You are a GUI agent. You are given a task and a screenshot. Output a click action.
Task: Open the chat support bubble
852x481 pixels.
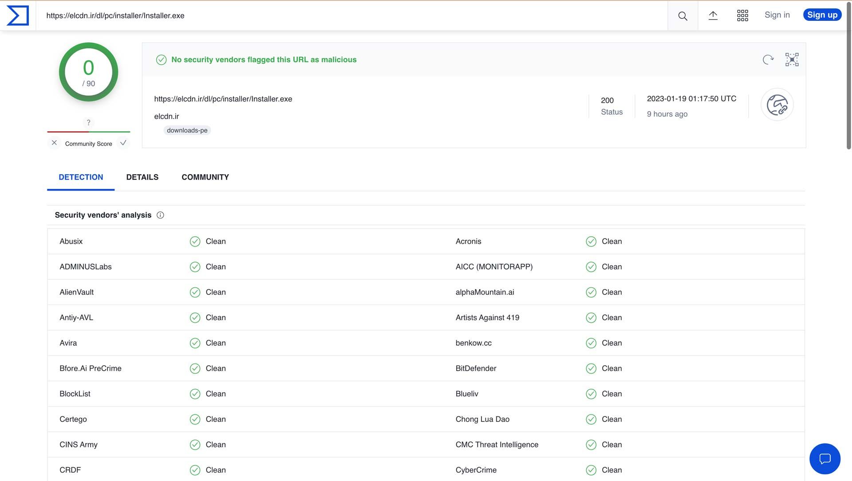pos(824,458)
